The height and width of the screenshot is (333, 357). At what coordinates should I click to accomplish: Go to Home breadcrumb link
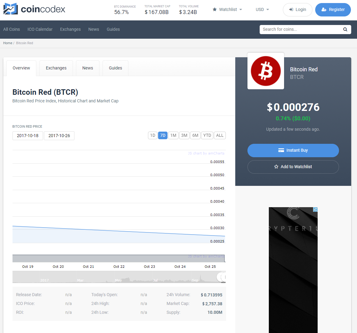(x=8, y=43)
